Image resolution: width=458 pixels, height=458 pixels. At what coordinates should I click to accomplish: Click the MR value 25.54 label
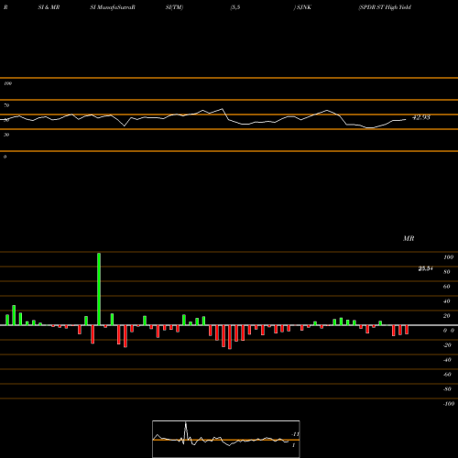coord(425,268)
